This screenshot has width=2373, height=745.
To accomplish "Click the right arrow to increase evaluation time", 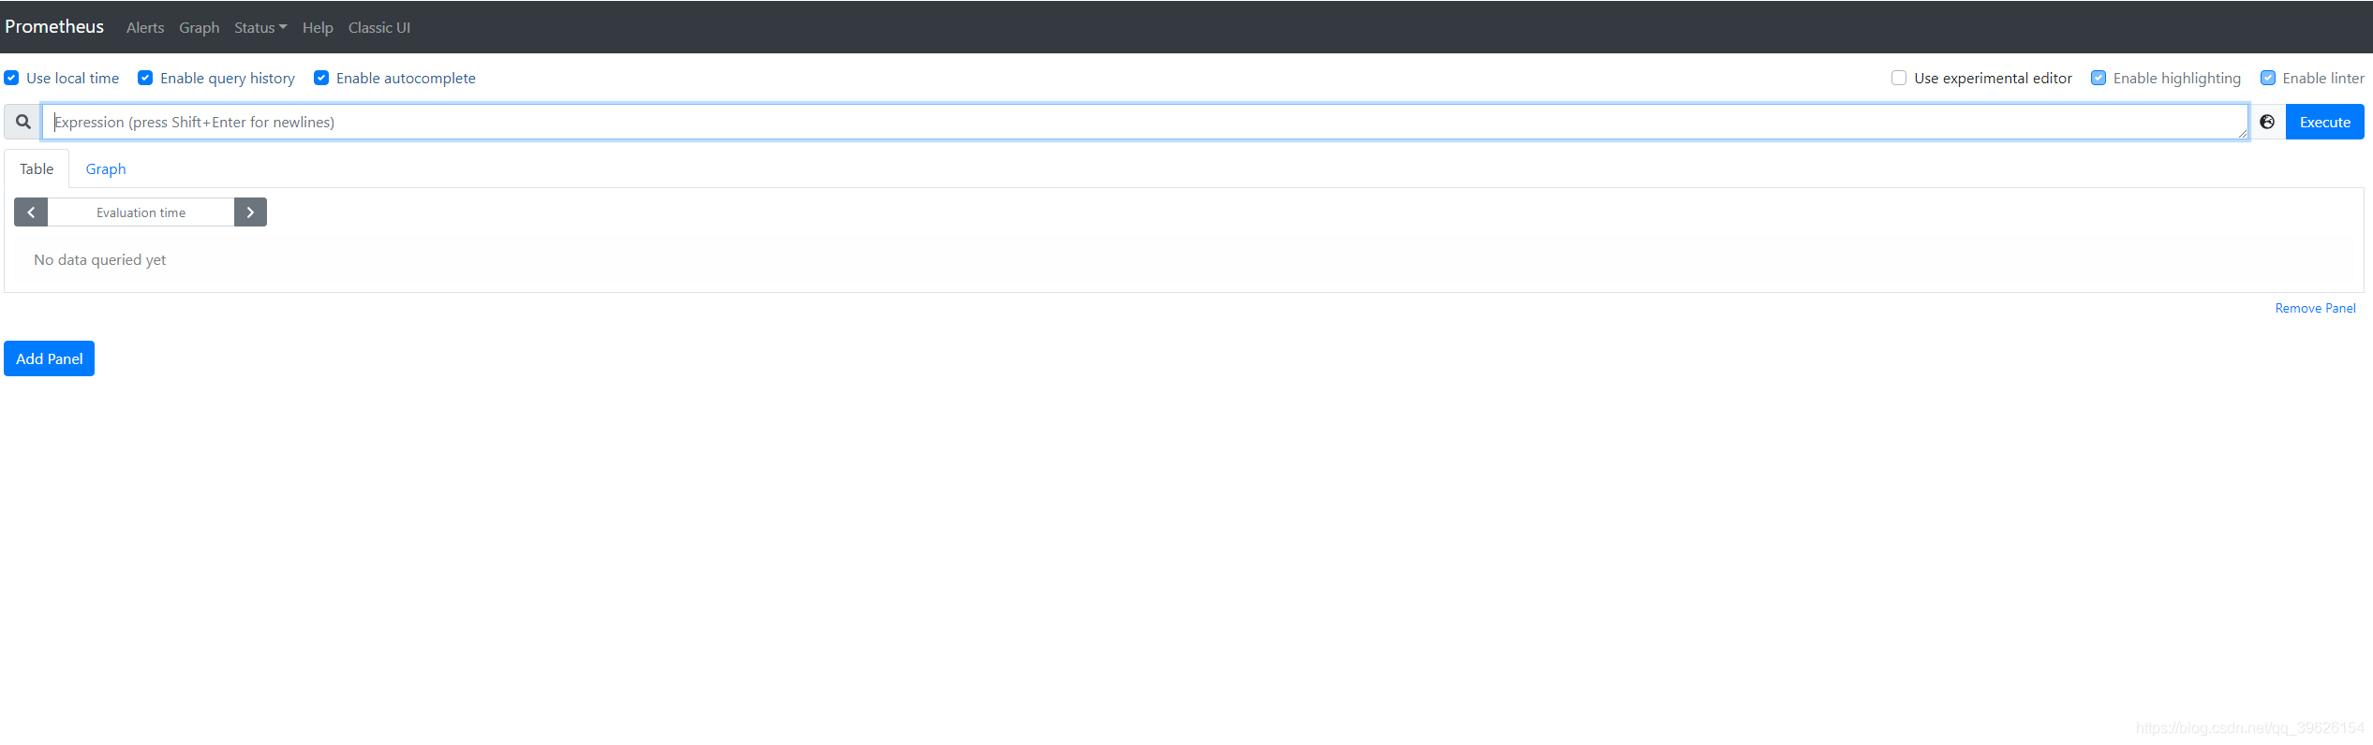I will coord(250,212).
